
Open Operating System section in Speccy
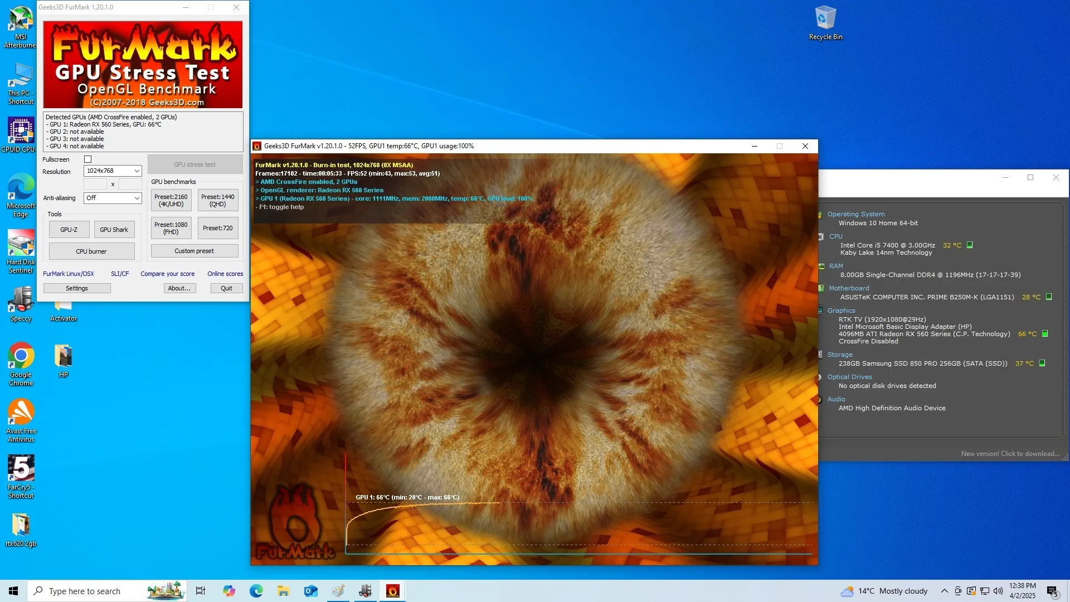click(x=856, y=214)
